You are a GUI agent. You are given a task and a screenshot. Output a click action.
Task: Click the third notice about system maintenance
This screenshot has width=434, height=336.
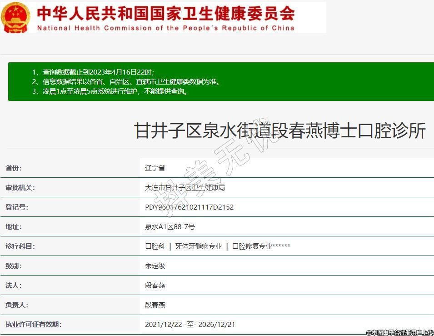[110, 91]
